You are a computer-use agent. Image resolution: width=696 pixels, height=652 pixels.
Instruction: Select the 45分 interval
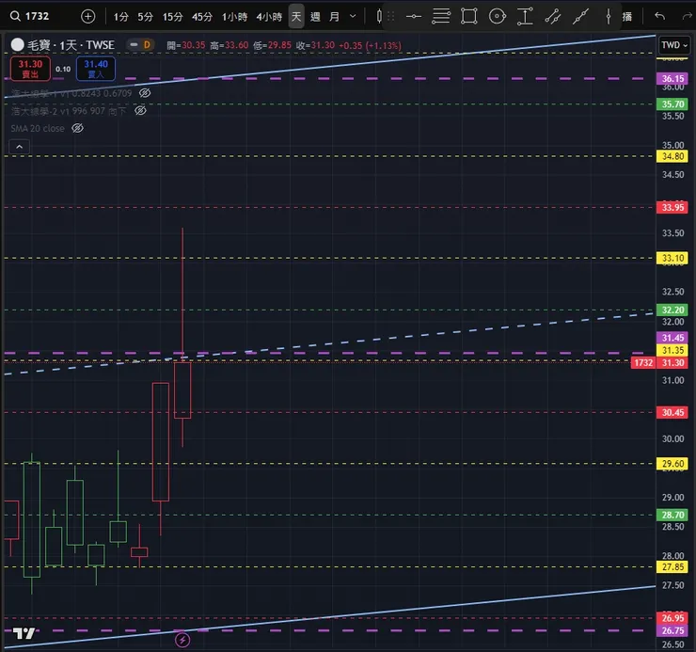202,17
